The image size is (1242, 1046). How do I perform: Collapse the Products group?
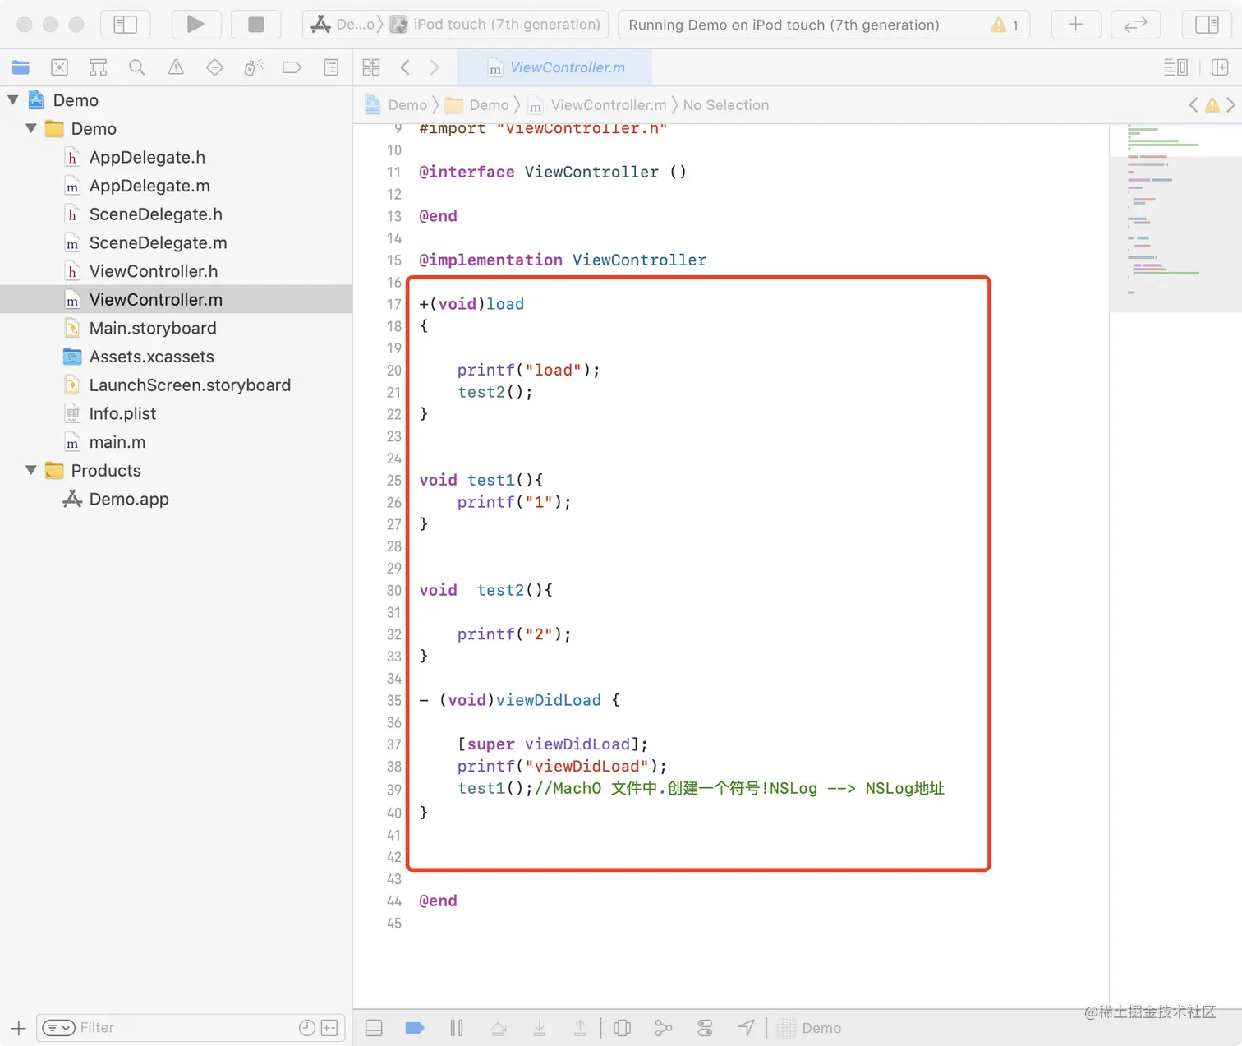(31, 471)
